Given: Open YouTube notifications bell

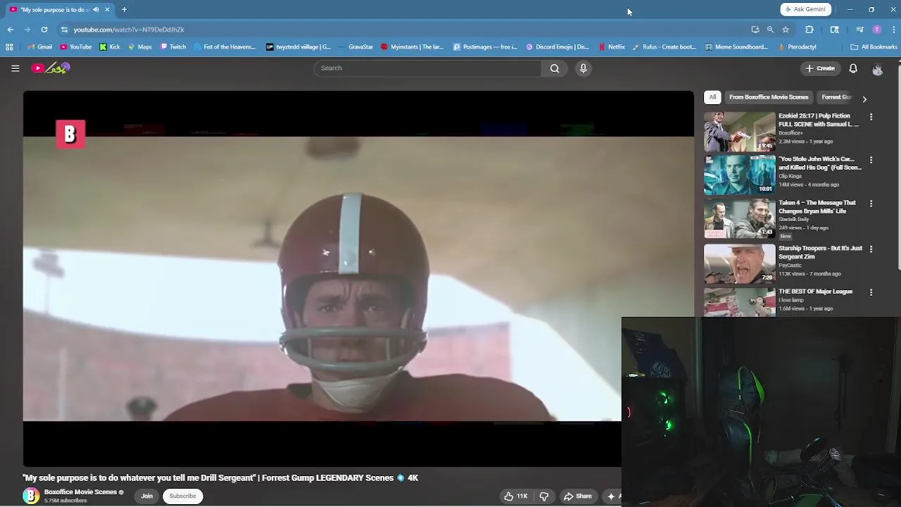Looking at the screenshot, I should [x=853, y=68].
